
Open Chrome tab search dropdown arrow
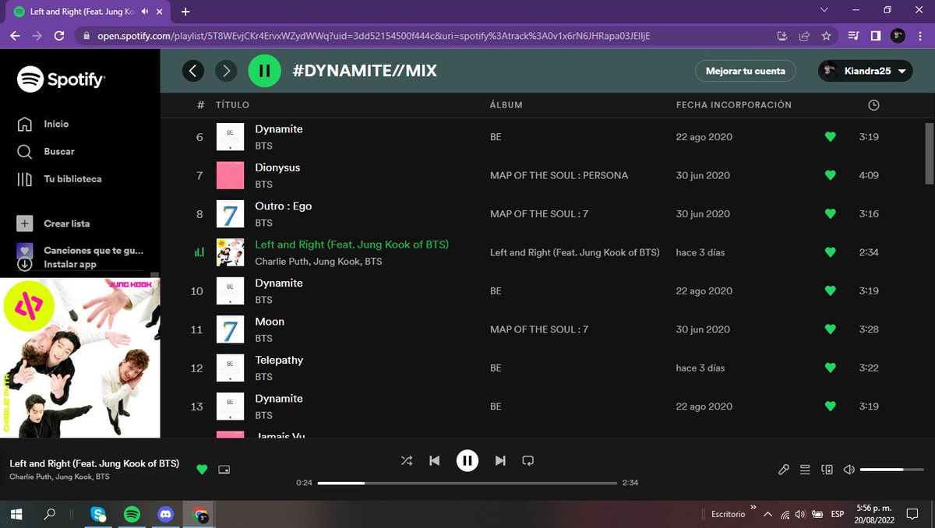pyautogui.click(x=826, y=11)
